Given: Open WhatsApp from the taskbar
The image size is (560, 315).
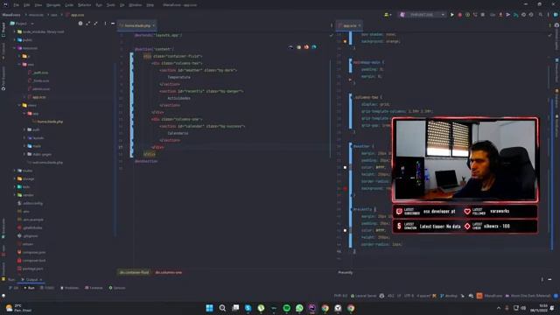Looking at the screenshot, I should click(x=299, y=308).
